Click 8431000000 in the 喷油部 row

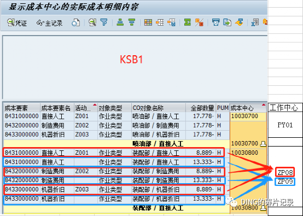click(x=21, y=116)
